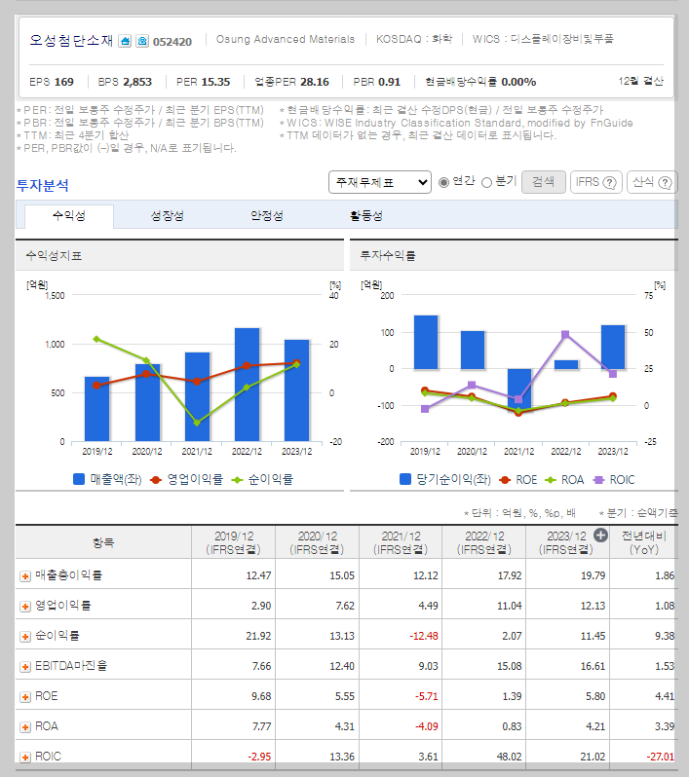The height and width of the screenshot is (777, 689).
Task: Click the Osung Advanced Materials label
Action: pos(286,39)
